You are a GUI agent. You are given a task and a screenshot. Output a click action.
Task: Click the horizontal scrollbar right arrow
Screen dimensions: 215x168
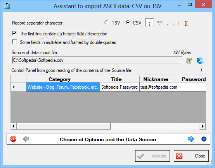pyautogui.click(x=203, y=126)
